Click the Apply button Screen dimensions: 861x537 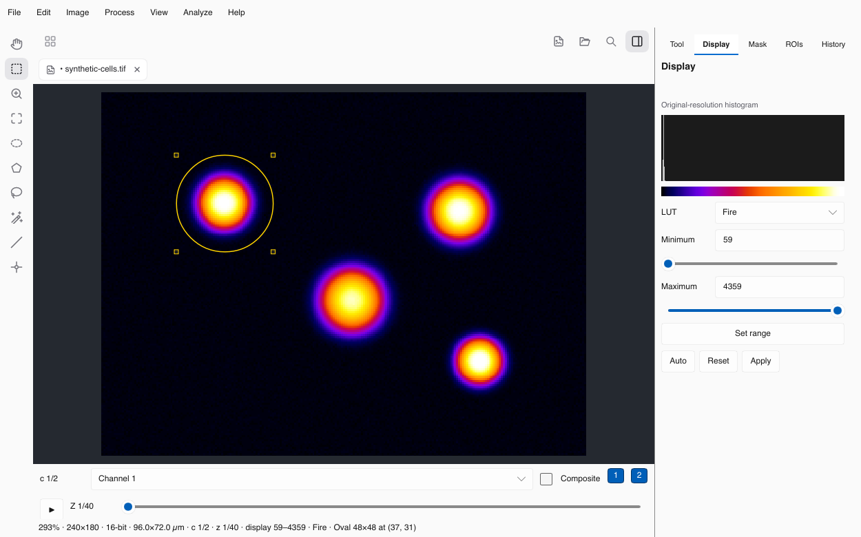(x=760, y=361)
